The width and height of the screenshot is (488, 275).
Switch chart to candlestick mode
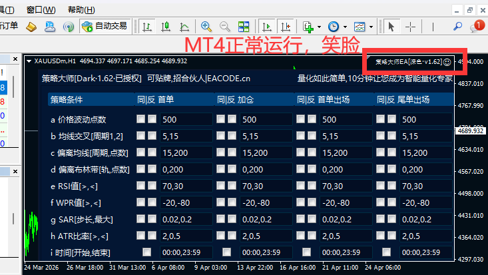pos(166,27)
